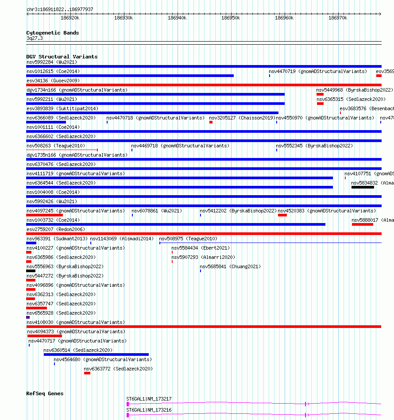Image resolution: width=394 pixels, height=420 pixels.
Task: Click nsv5584434 (Ebert2021) label
Action: [x=201, y=248]
